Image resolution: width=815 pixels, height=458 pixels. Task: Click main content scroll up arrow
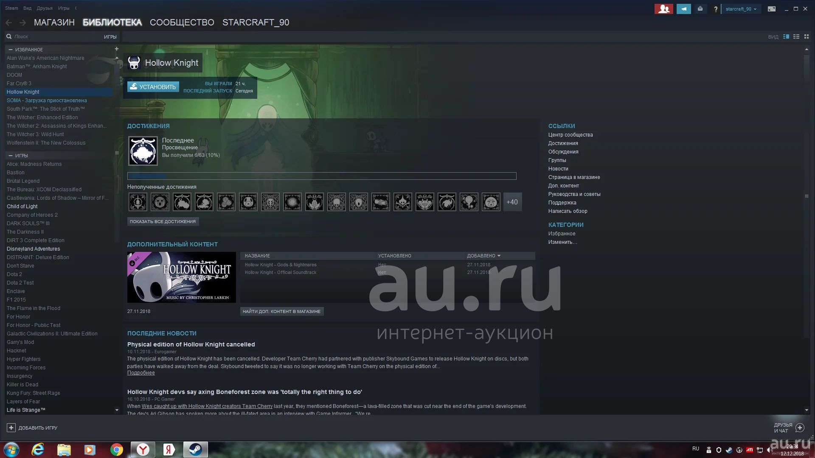tap(807, 50)
